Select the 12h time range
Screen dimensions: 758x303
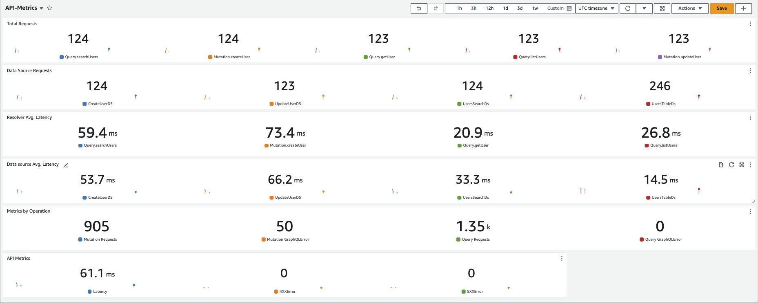tap(489, 9)
